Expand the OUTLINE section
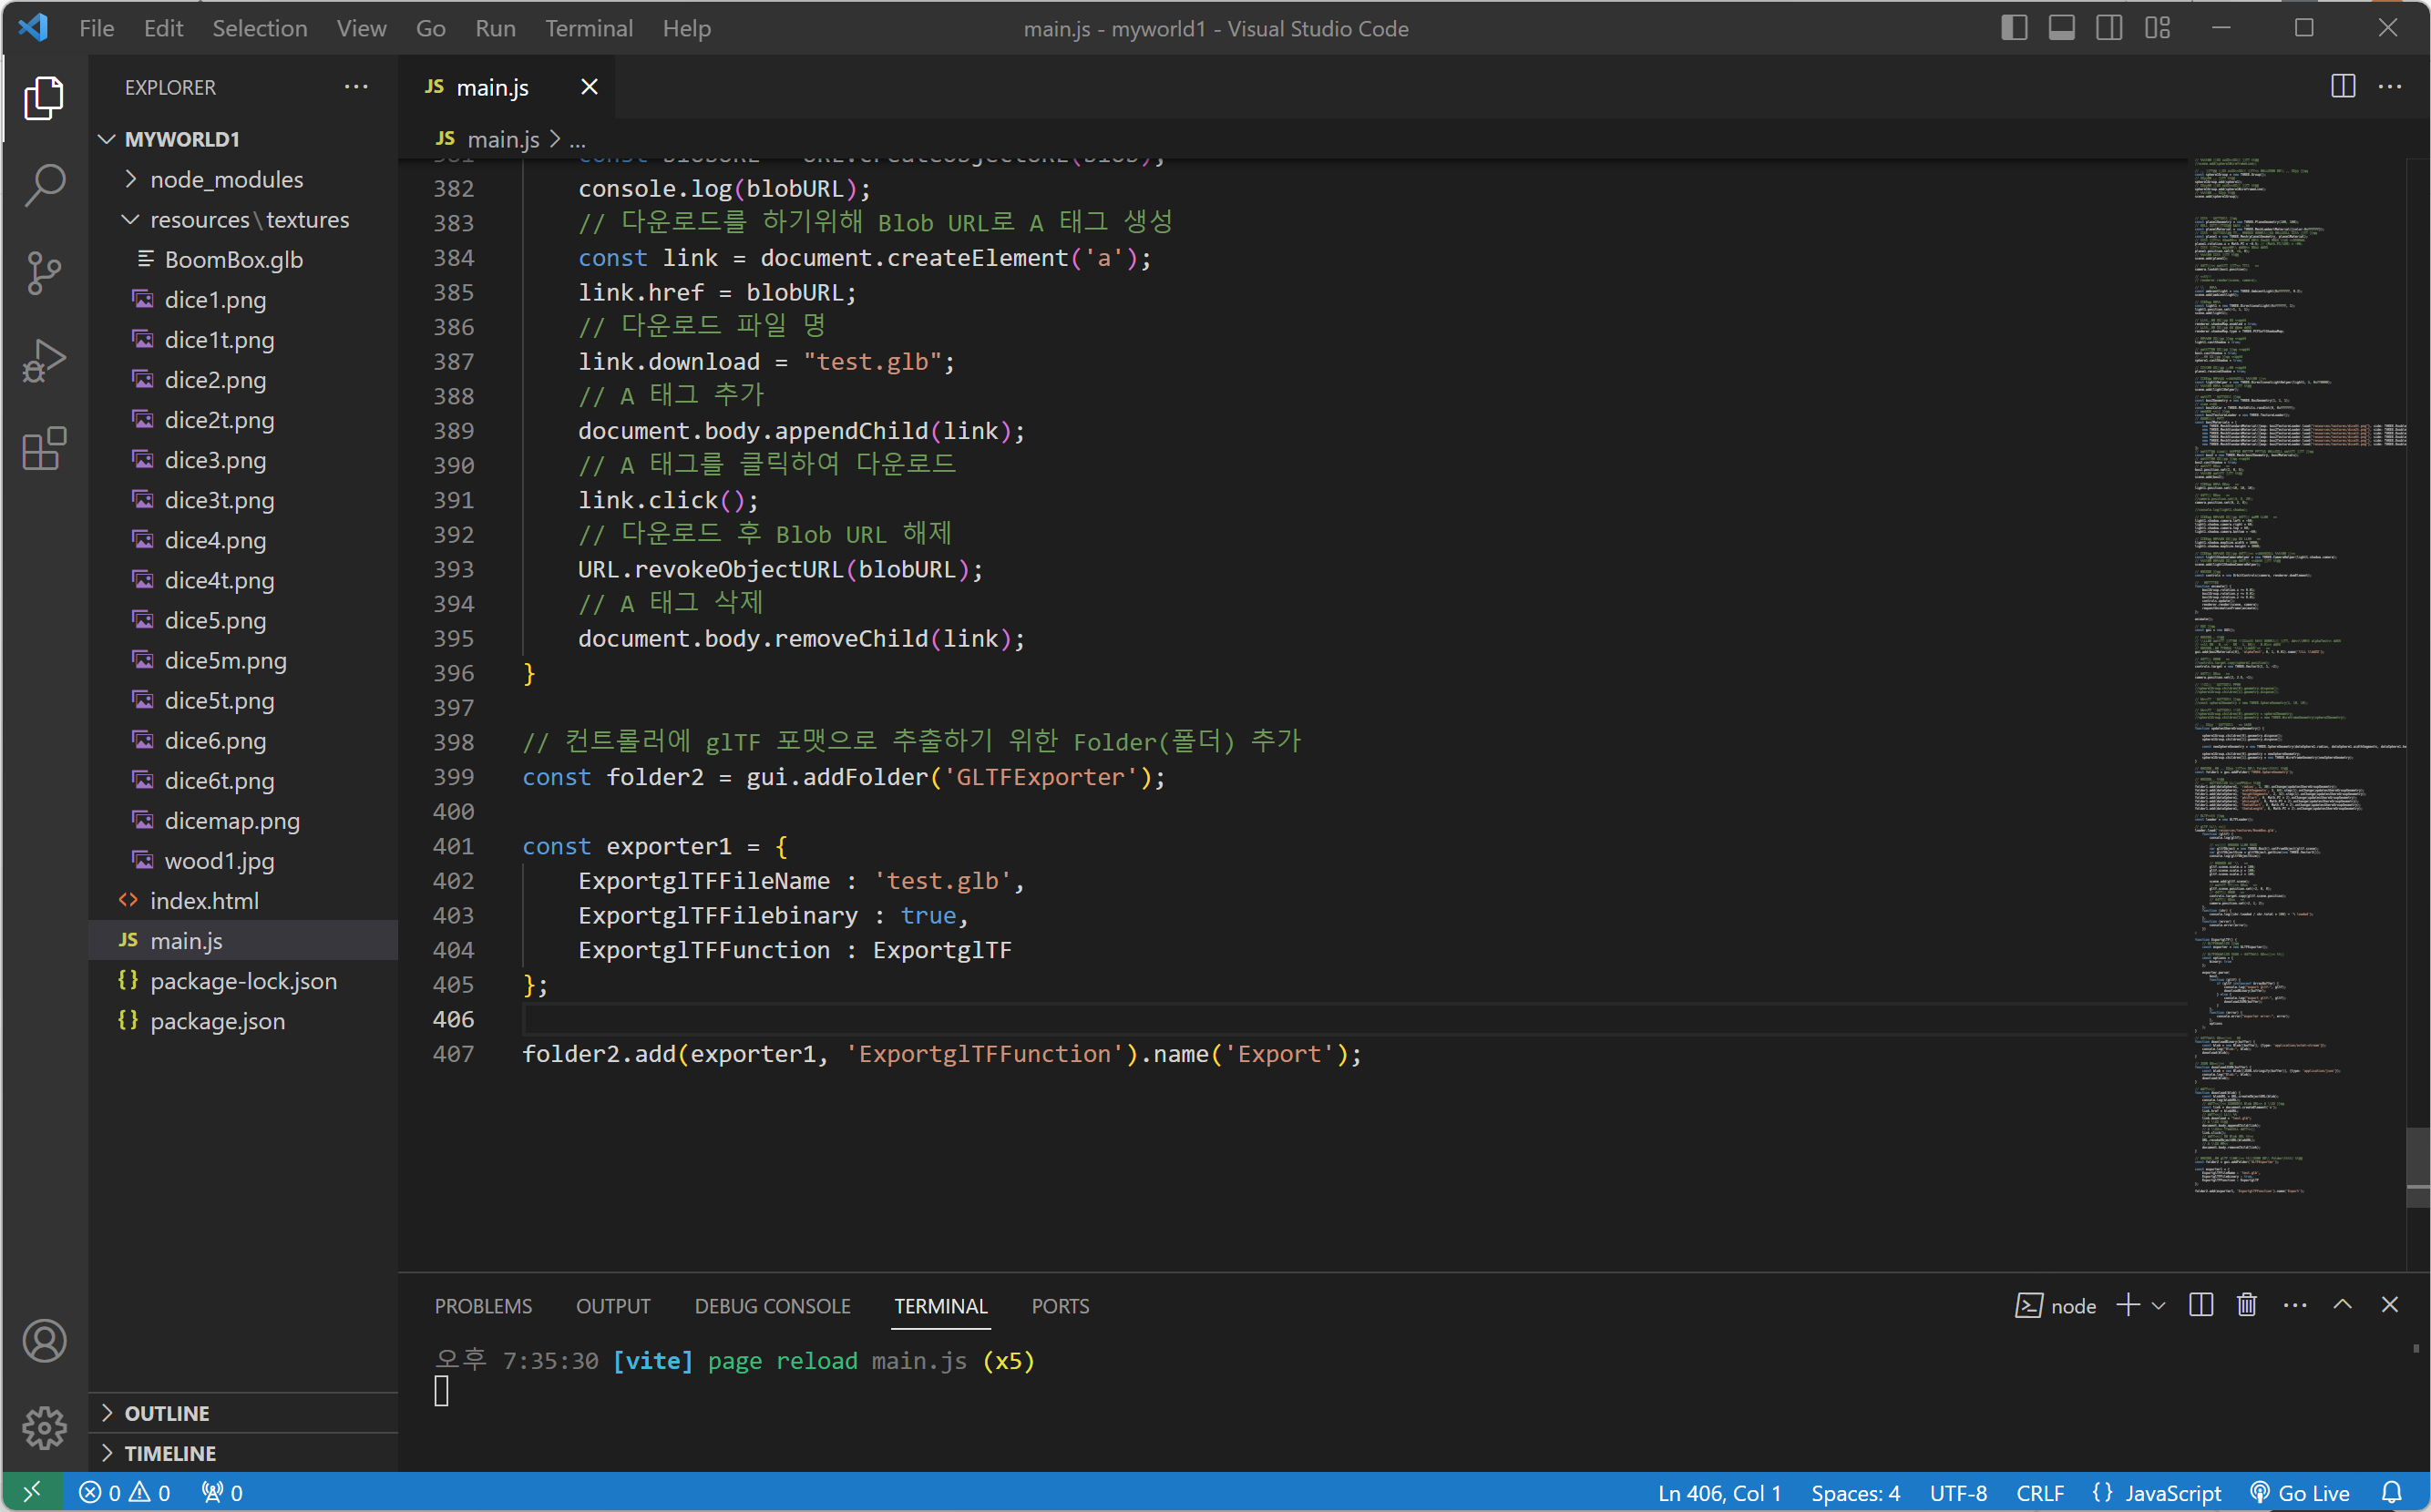This screenshot has height=1512, width=2431. tap(166, 1413)
